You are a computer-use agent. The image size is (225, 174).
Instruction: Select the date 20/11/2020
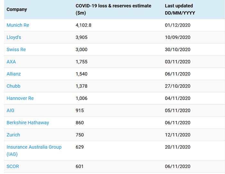(x=177, y=147)
